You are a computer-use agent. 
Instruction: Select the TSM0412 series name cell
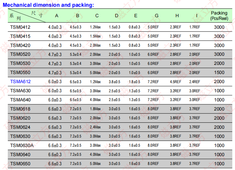[20, 27]
